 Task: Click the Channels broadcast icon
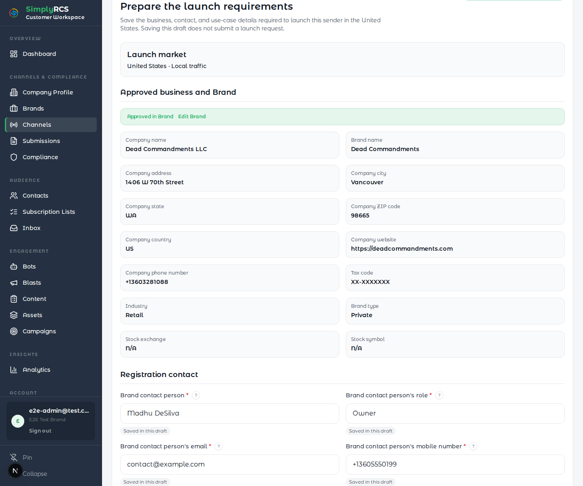point(14,125)
